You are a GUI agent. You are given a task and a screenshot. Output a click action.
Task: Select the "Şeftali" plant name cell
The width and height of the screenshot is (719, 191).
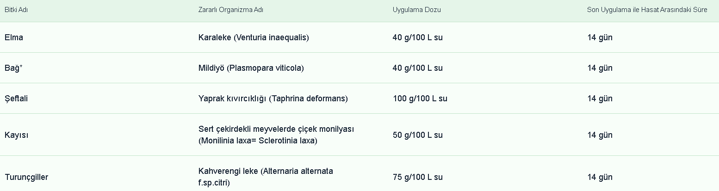[x=17, y=99]
